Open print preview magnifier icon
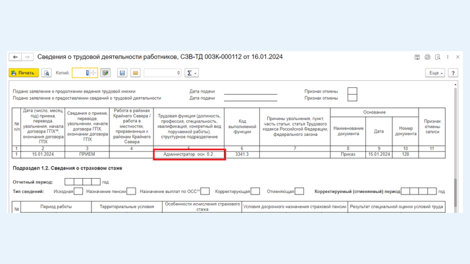Screen dimensions: 470x264 coord(47,73)
